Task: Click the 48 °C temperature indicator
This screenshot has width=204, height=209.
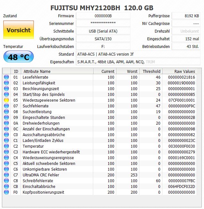Action: 19,57
